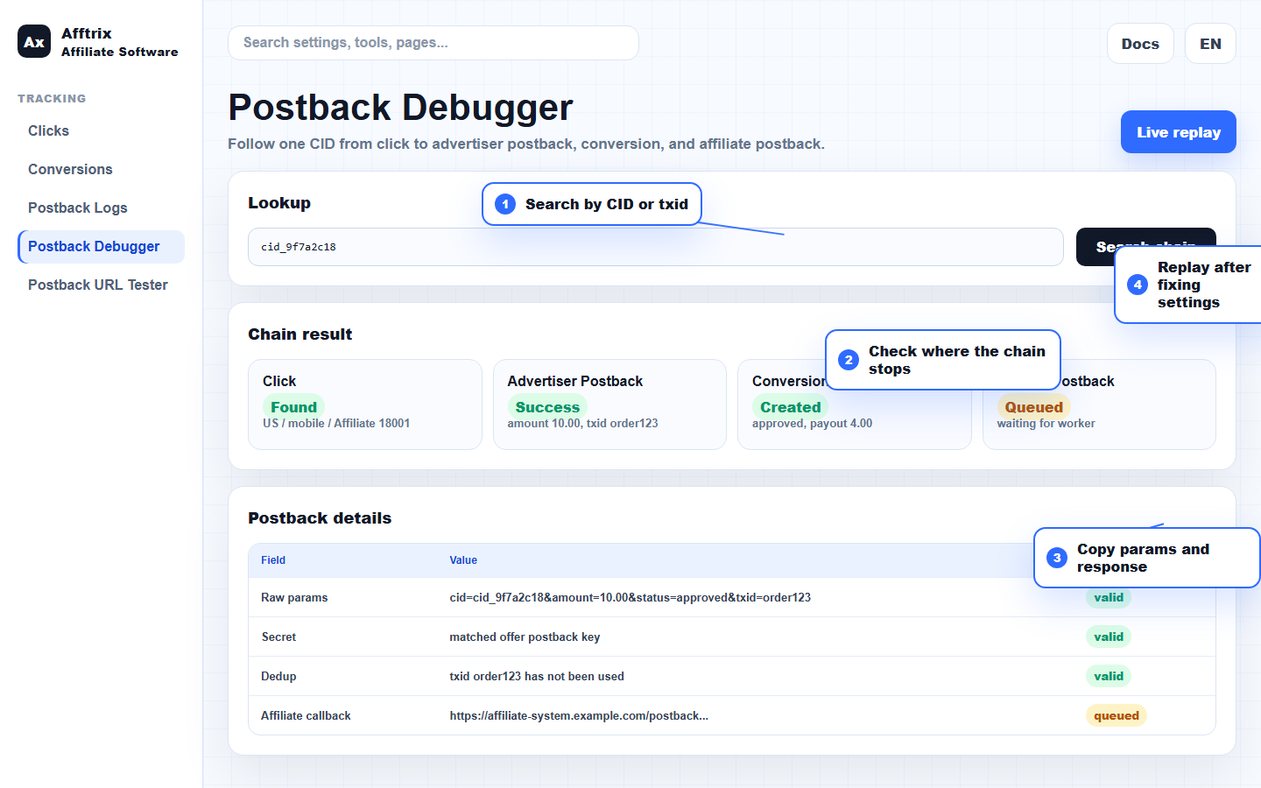The image size is (1261, 788).
Task: Click the Created status badge
Action: [790, 407]
